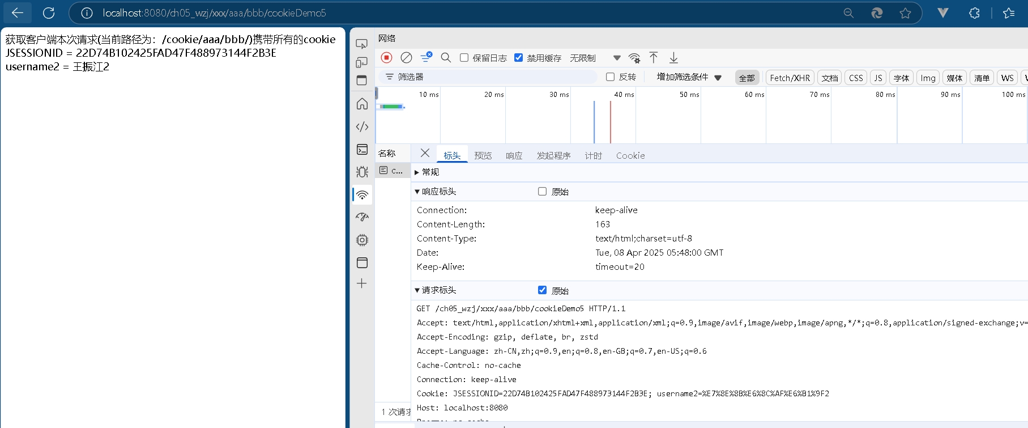This screenshot has width=1028, height=428.
Task: Enable the 保留日志 checkbox
Action: pos(464,58)
